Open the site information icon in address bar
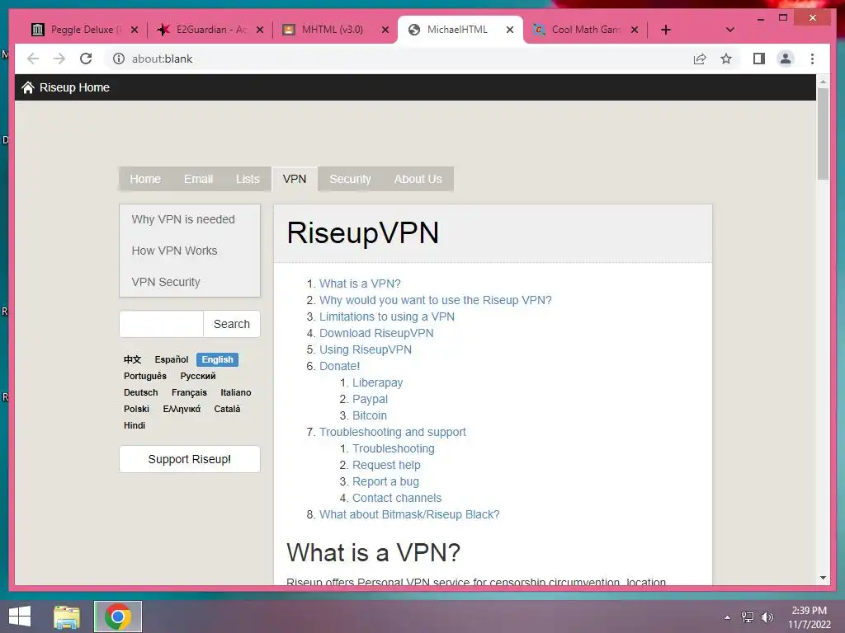 tap(119, 59)
